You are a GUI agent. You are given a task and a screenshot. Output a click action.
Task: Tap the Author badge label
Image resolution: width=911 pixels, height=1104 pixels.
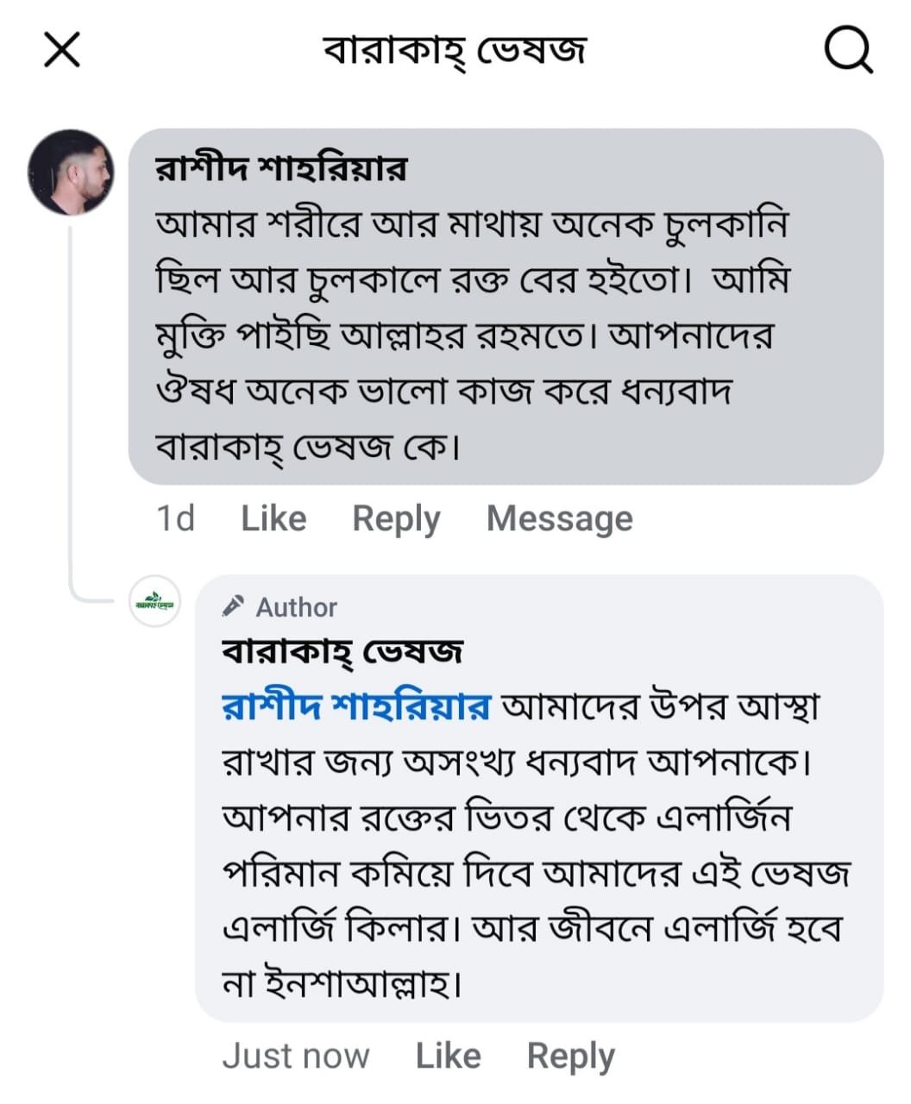(x=296, y=607)
